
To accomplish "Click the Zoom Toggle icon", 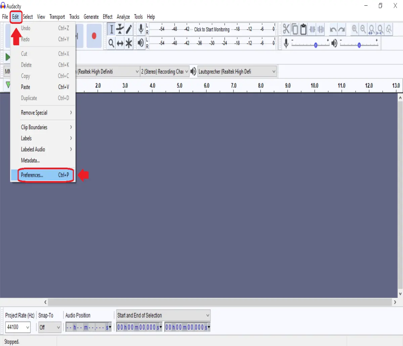I will (389, 29).
